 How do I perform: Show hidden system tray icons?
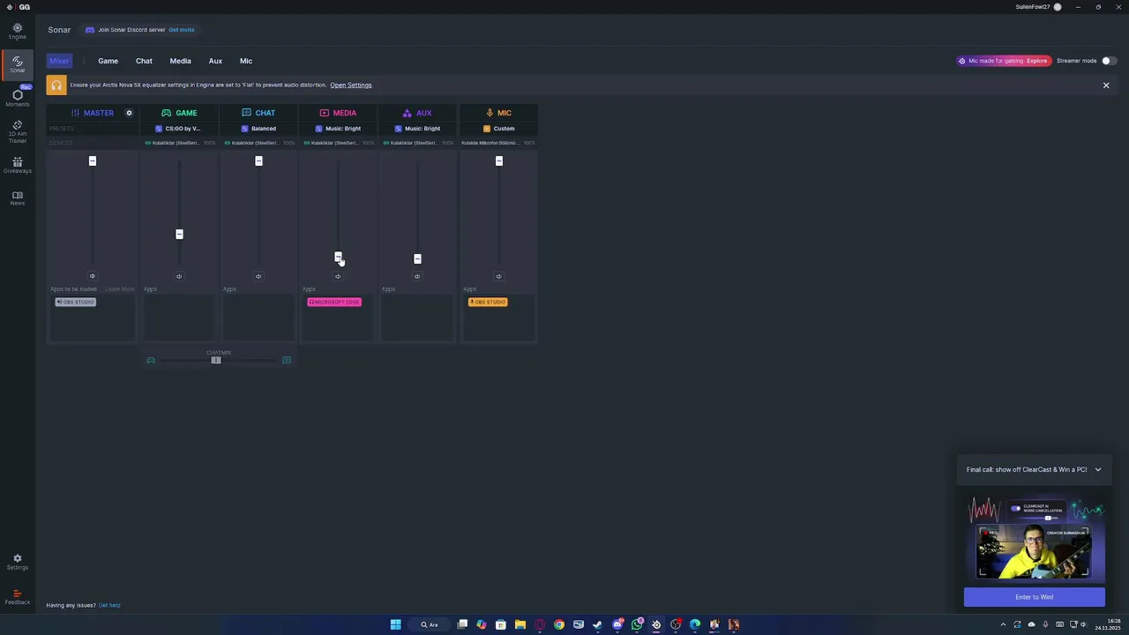1003,624
